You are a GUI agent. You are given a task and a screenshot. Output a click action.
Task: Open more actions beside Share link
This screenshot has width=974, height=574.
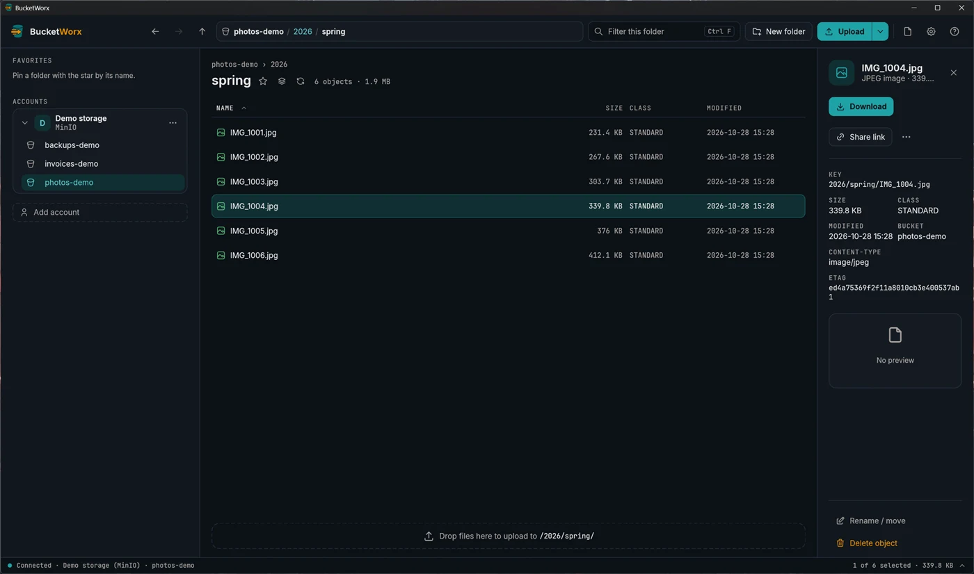[x=906, y=137]
